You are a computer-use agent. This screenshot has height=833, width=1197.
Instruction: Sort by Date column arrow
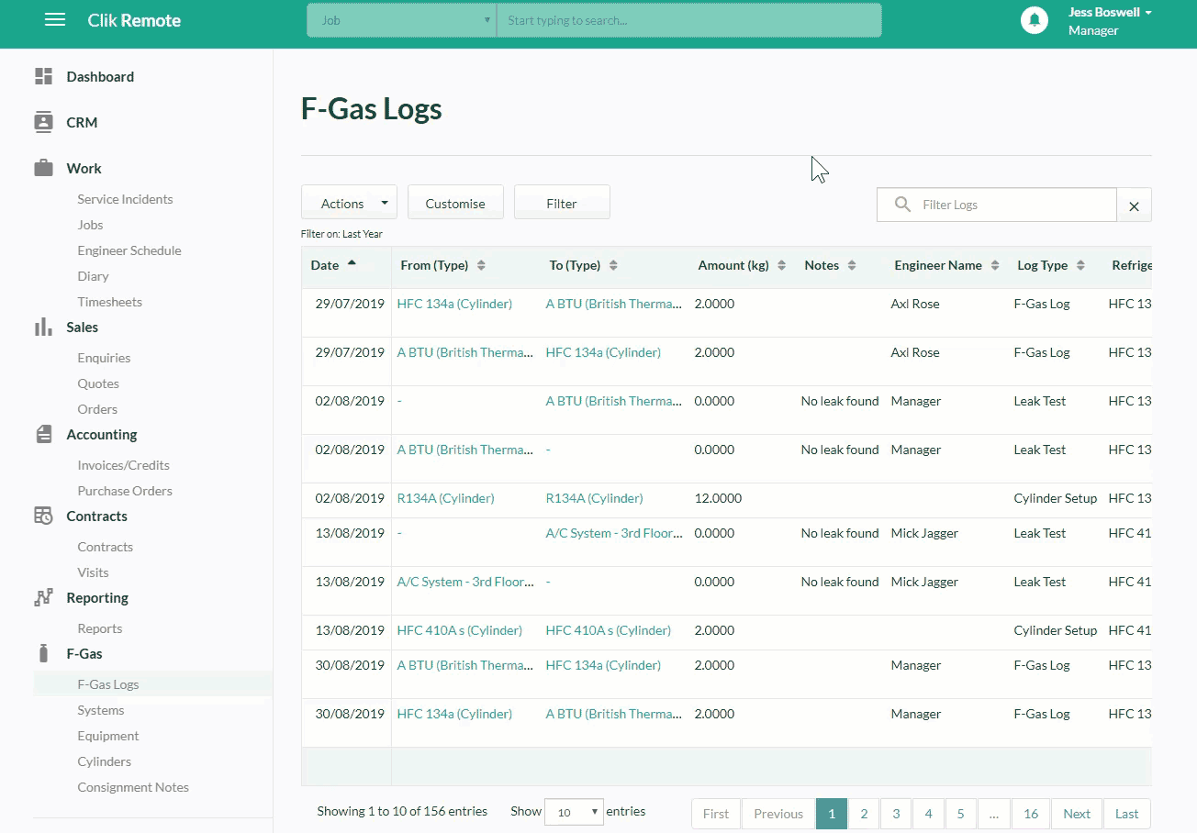click(x=352, y=263)
